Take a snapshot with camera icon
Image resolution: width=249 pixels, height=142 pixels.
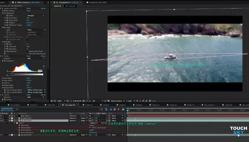[x=84, y=101]
